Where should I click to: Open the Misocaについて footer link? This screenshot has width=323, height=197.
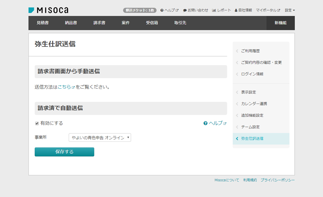[227, 180]
